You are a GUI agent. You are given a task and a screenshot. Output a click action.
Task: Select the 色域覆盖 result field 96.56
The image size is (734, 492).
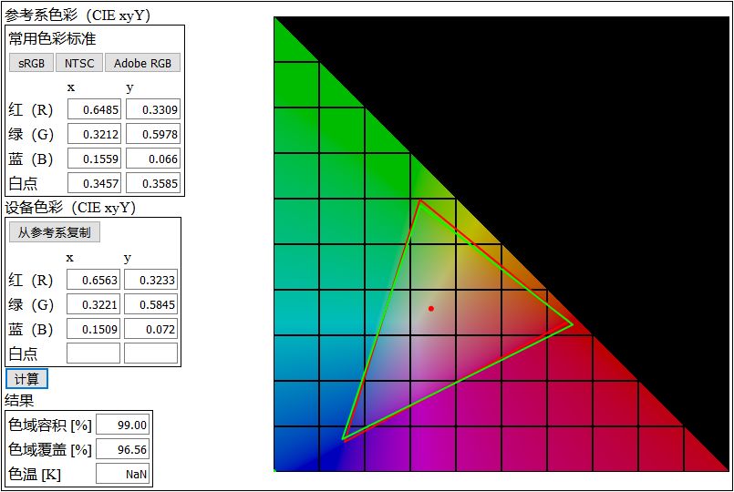tap(123, 449)
